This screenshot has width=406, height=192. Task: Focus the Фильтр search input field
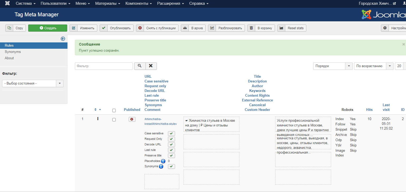pos(104,66)
